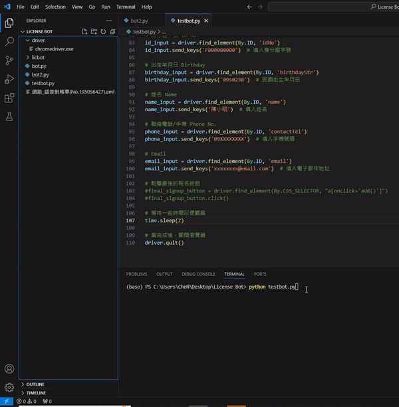Open Explorer more actions ellipsis
The image size is (399, 407).
109,21
